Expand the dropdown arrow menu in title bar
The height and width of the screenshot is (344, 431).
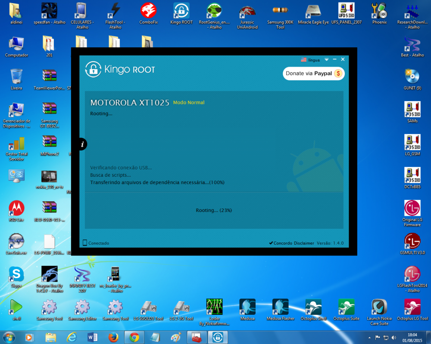click(327, 59)
